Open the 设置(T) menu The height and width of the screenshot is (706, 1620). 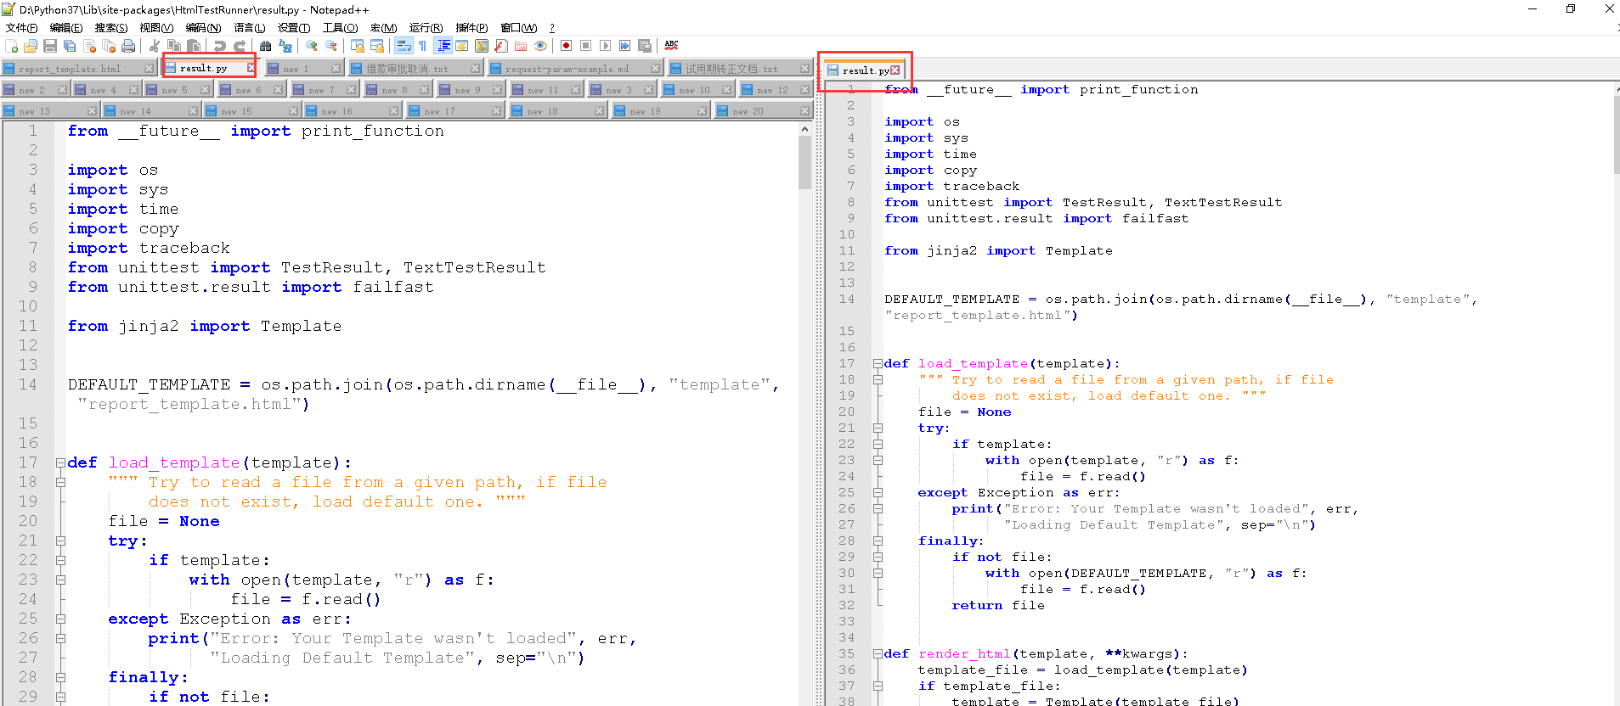pyautogui.click(x=294, y=28)
